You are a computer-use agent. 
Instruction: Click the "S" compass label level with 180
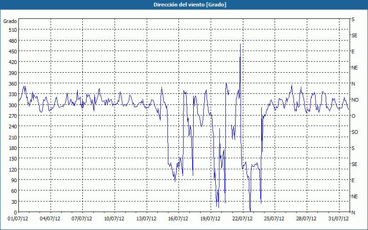tap(353, 148)
